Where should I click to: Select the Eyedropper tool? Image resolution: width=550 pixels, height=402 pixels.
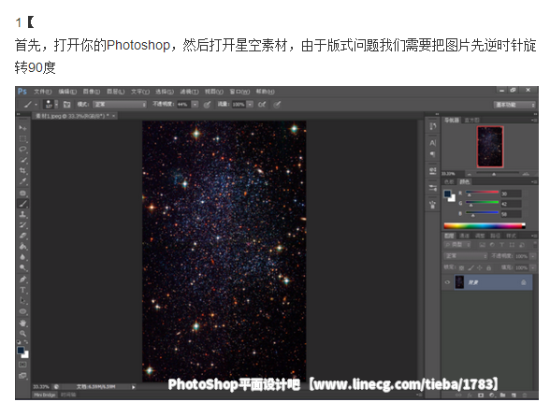click(x=23, y=181)
